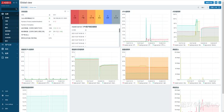The height and width of the screenshot is (112, 224).
Task: Open the three-dots menu of system info widget
Action: pyautogui.click(x=68, y=11)
